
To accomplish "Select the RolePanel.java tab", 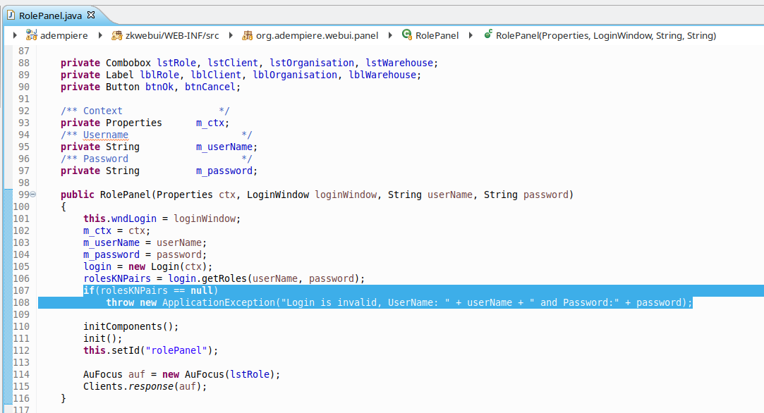I will click(50, 16).
